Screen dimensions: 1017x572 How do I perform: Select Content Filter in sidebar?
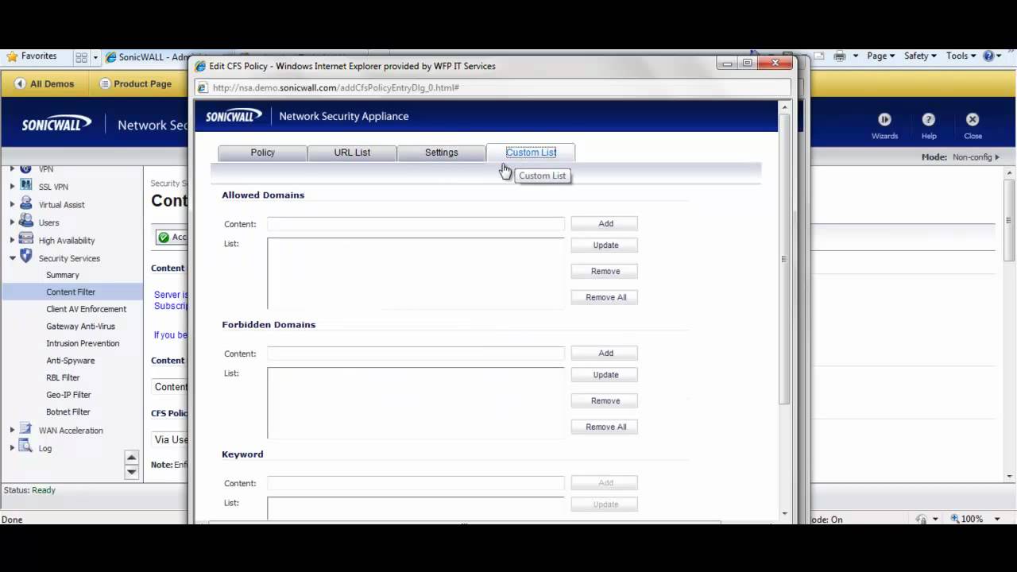click(71, 292)
